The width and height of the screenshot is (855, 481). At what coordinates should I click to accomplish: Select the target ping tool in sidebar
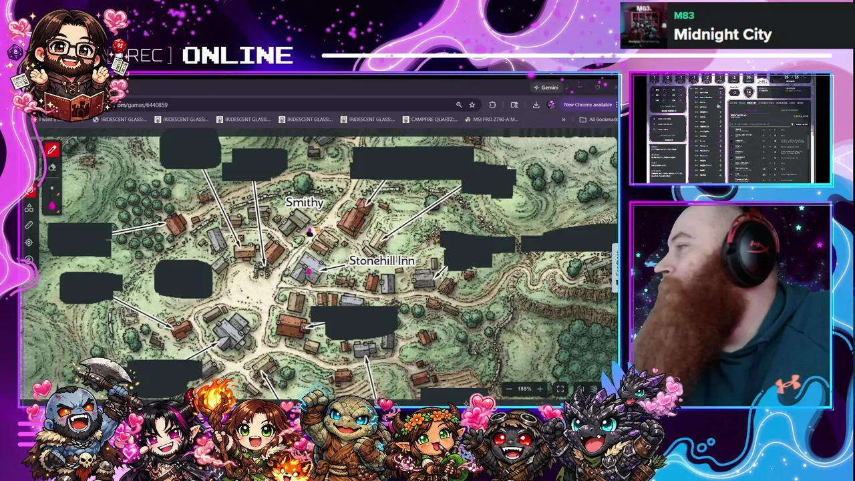(29, 243)
